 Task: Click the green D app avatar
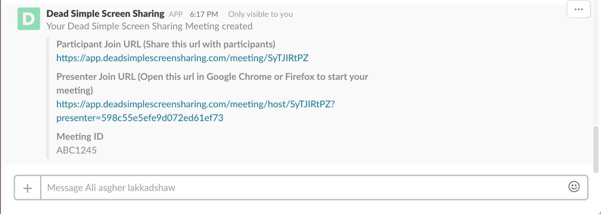(x=28, y=19)
